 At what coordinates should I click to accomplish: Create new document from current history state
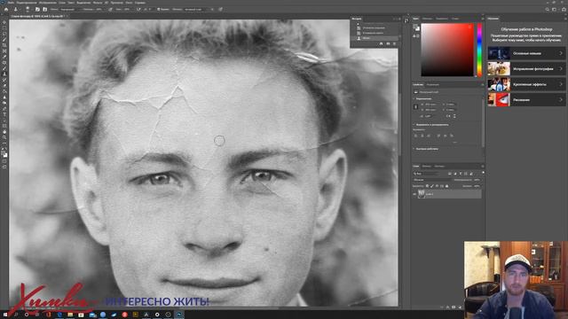pos(381,43)
